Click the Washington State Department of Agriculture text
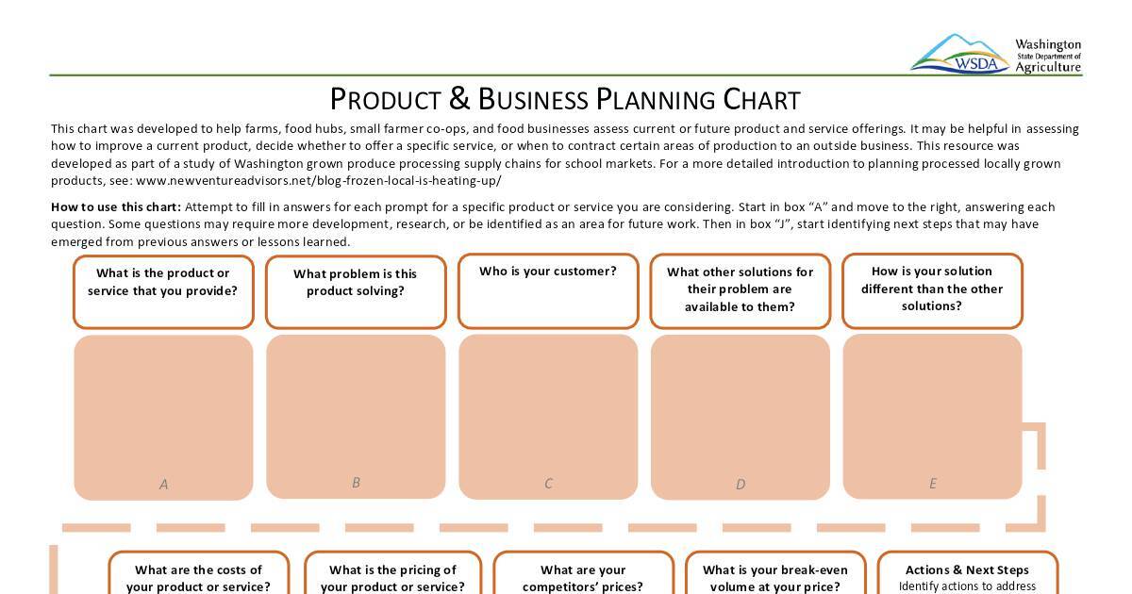The width and height of the screenshot is (1132, 594). coord(1048,56)
